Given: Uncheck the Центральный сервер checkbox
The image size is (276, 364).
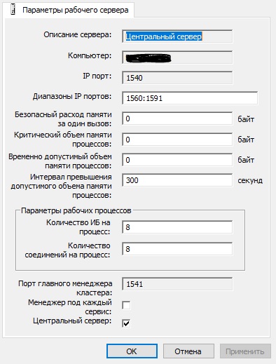Looking at the screenshot, I should 126,323.
